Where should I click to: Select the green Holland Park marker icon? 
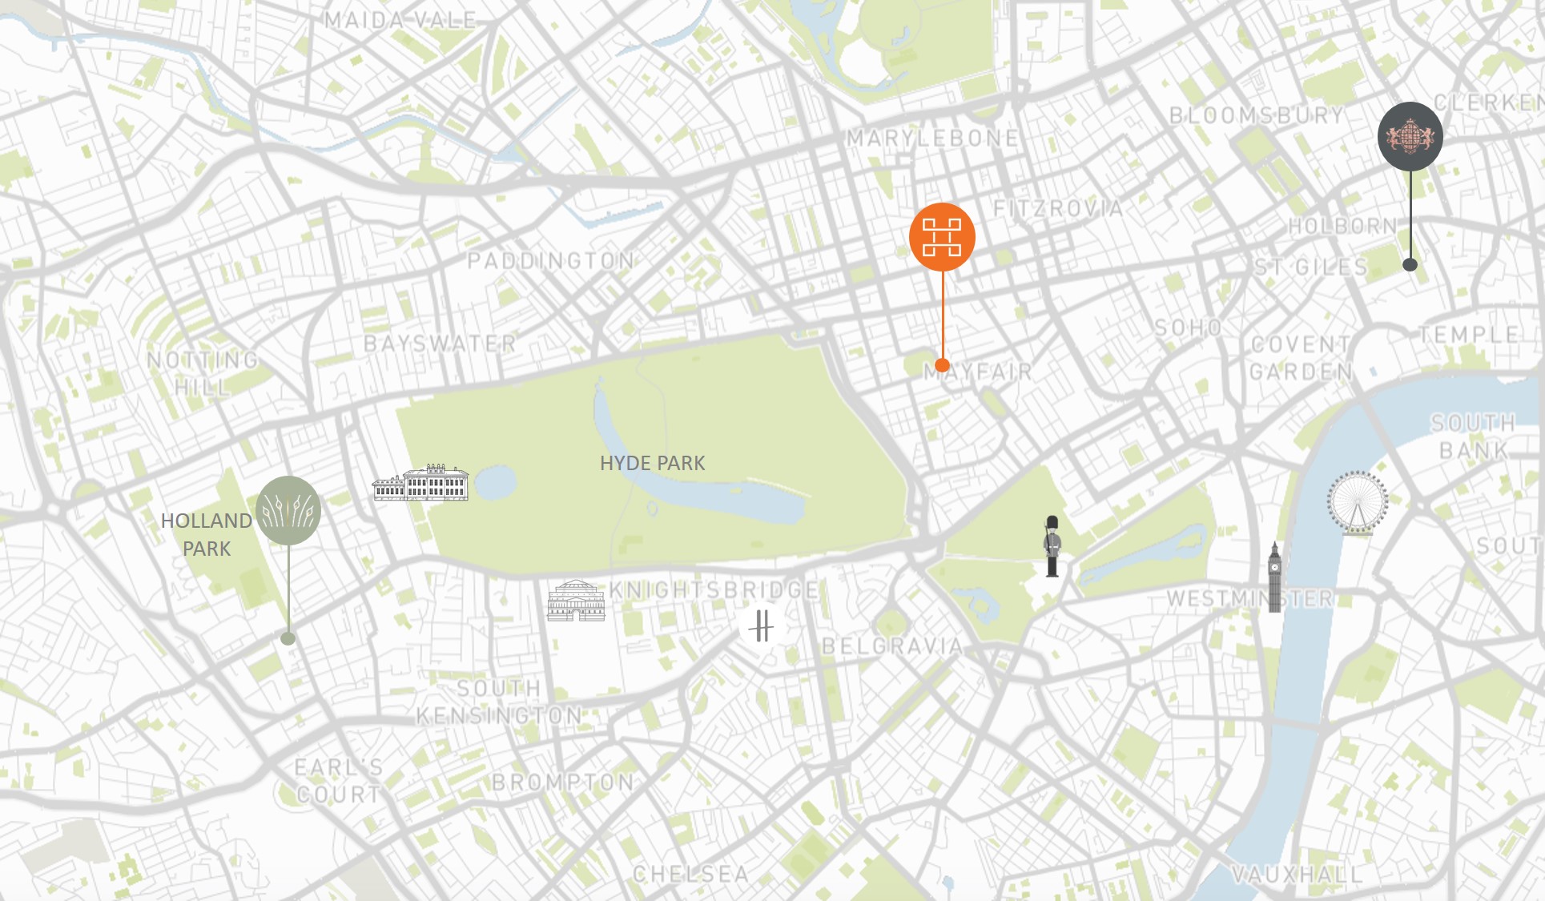(288, 510)
